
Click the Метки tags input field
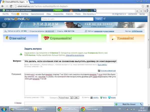(70, 103)
